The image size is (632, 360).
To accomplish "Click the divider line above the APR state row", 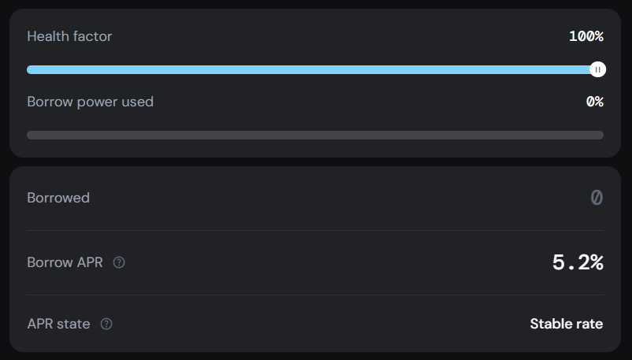I will 315,295.
